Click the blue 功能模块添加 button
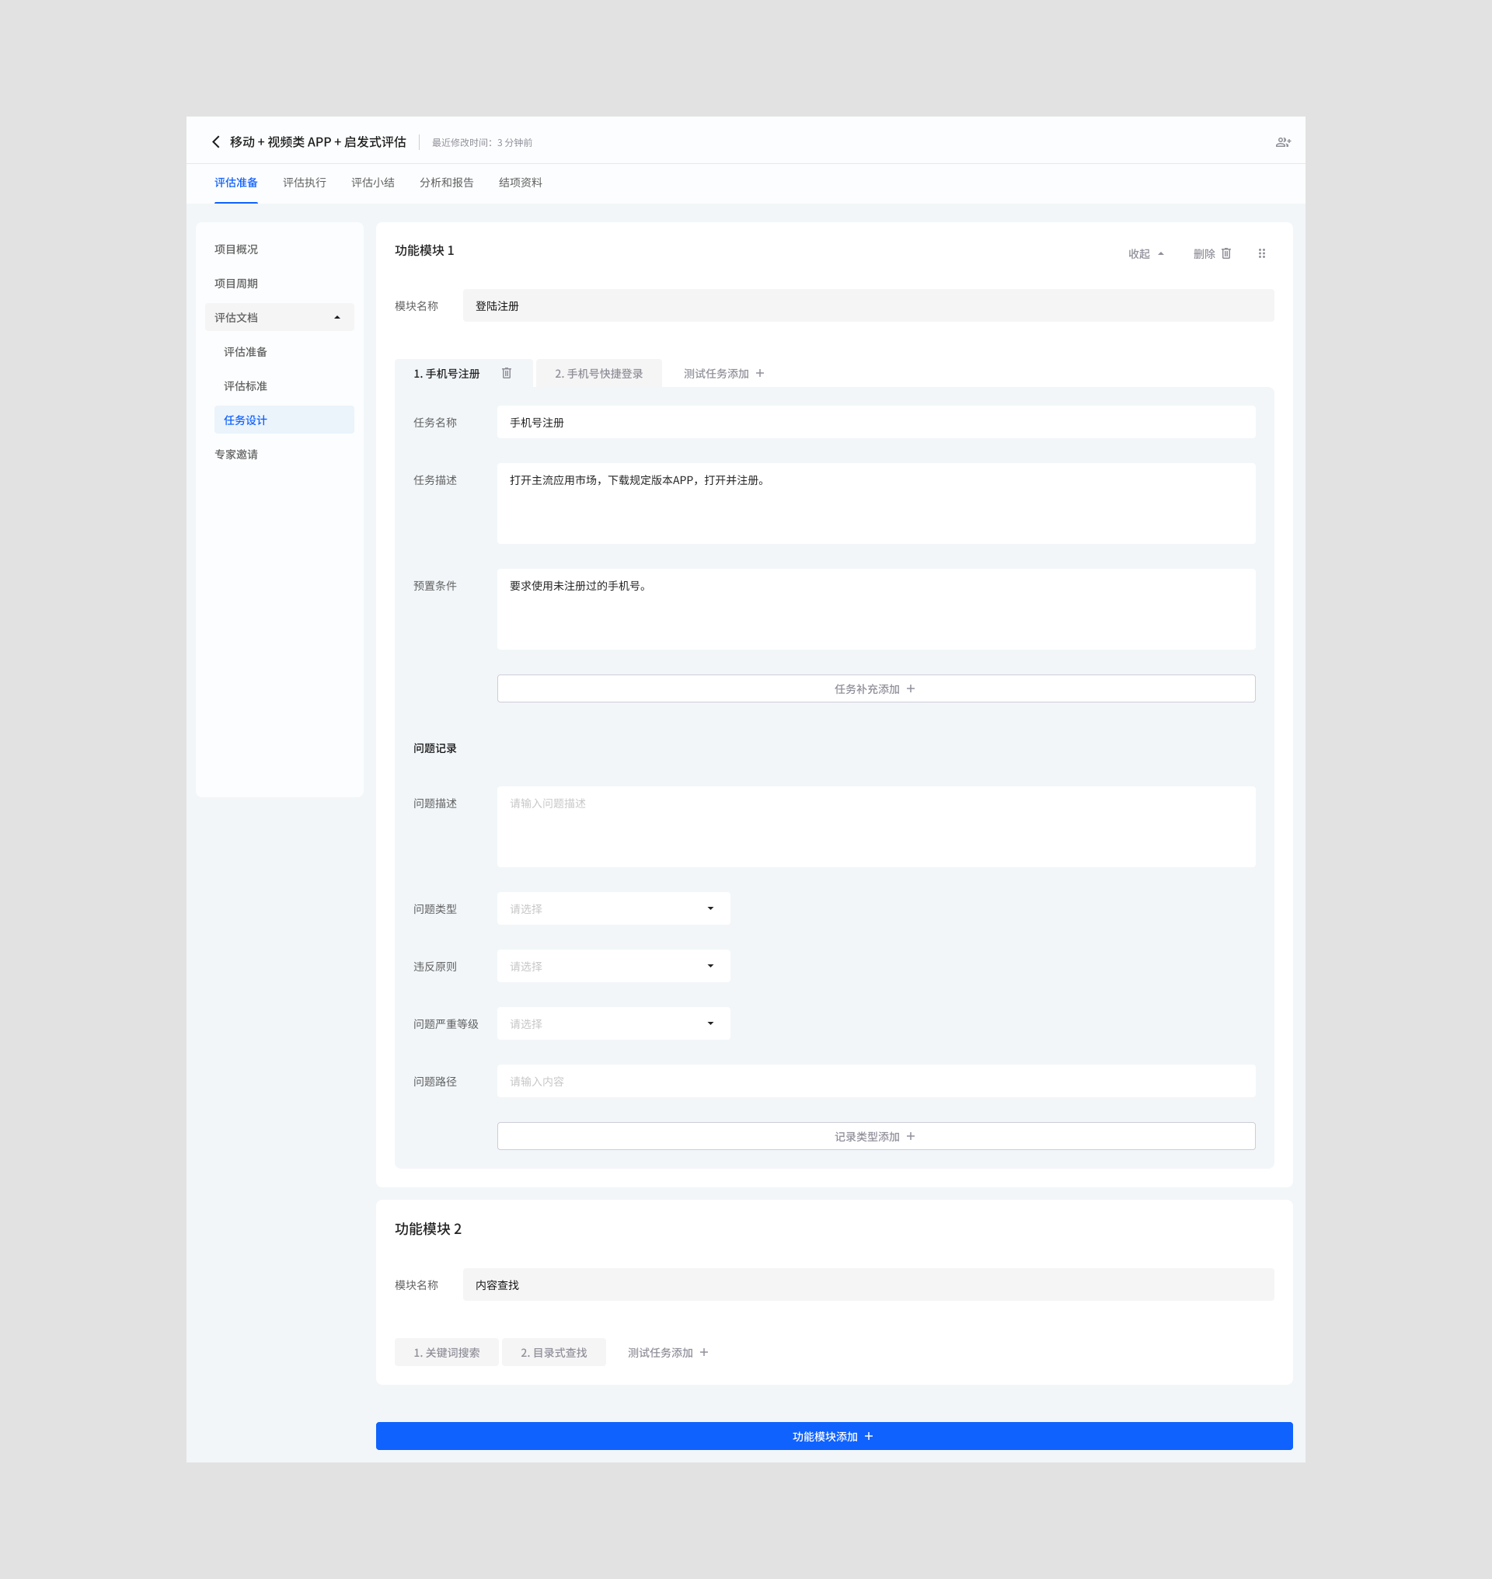 [x=834, y=1436]
